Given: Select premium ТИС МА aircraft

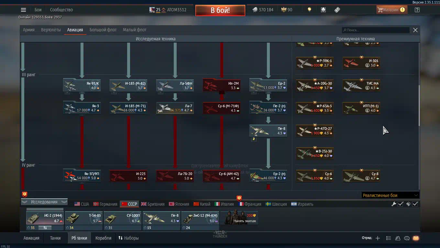Looking at the screenshot, I should click(361, 85).
